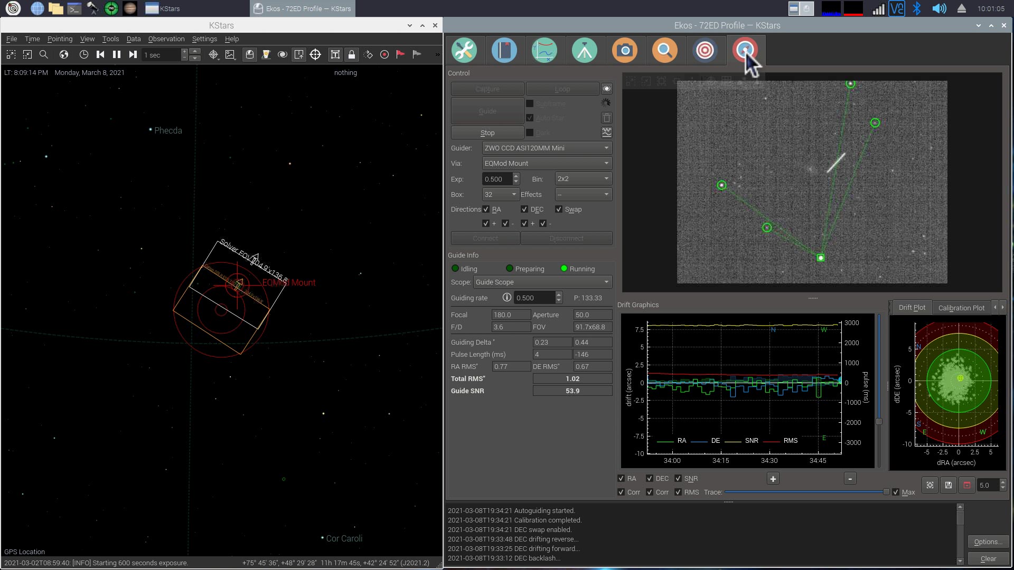Switch to the Drift Plot tab

point(912,308)
